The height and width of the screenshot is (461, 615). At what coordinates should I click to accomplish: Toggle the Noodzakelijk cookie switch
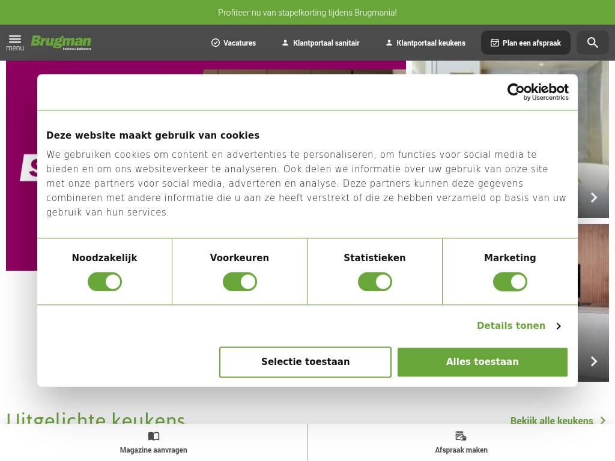click(x=105, y=282)
